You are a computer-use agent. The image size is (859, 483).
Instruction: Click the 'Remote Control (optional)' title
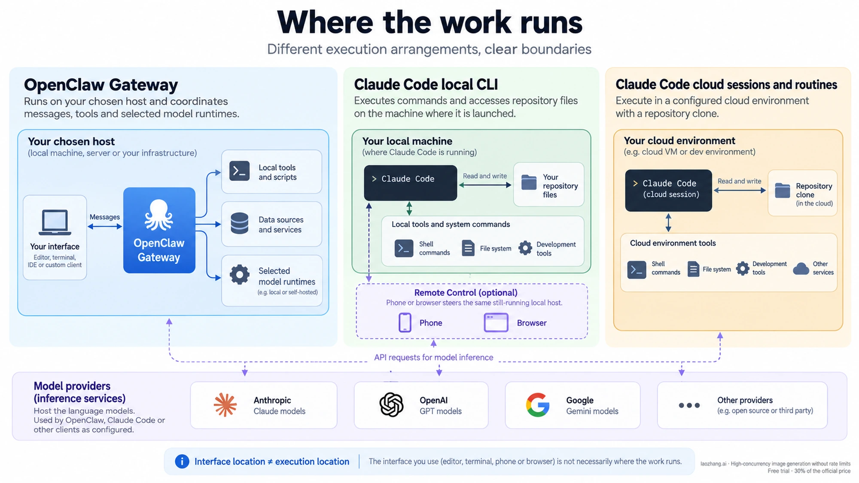pyautogui.click(x=466, y=292)
